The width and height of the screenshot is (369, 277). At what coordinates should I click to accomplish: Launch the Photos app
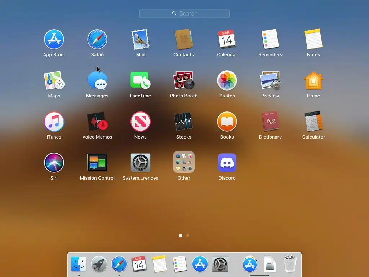click(227, 80)
